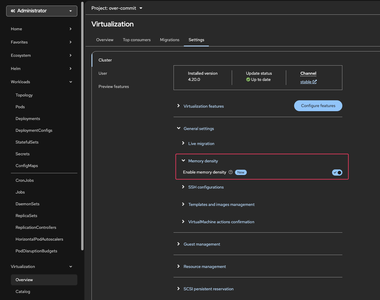The image size is (380, 300).
Task: Expand the Resource management section
Action: click(205, 266)
